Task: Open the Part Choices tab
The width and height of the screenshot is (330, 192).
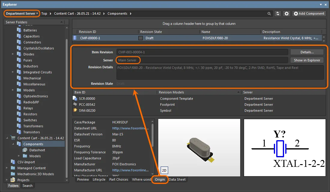Action: coord(119,179)
